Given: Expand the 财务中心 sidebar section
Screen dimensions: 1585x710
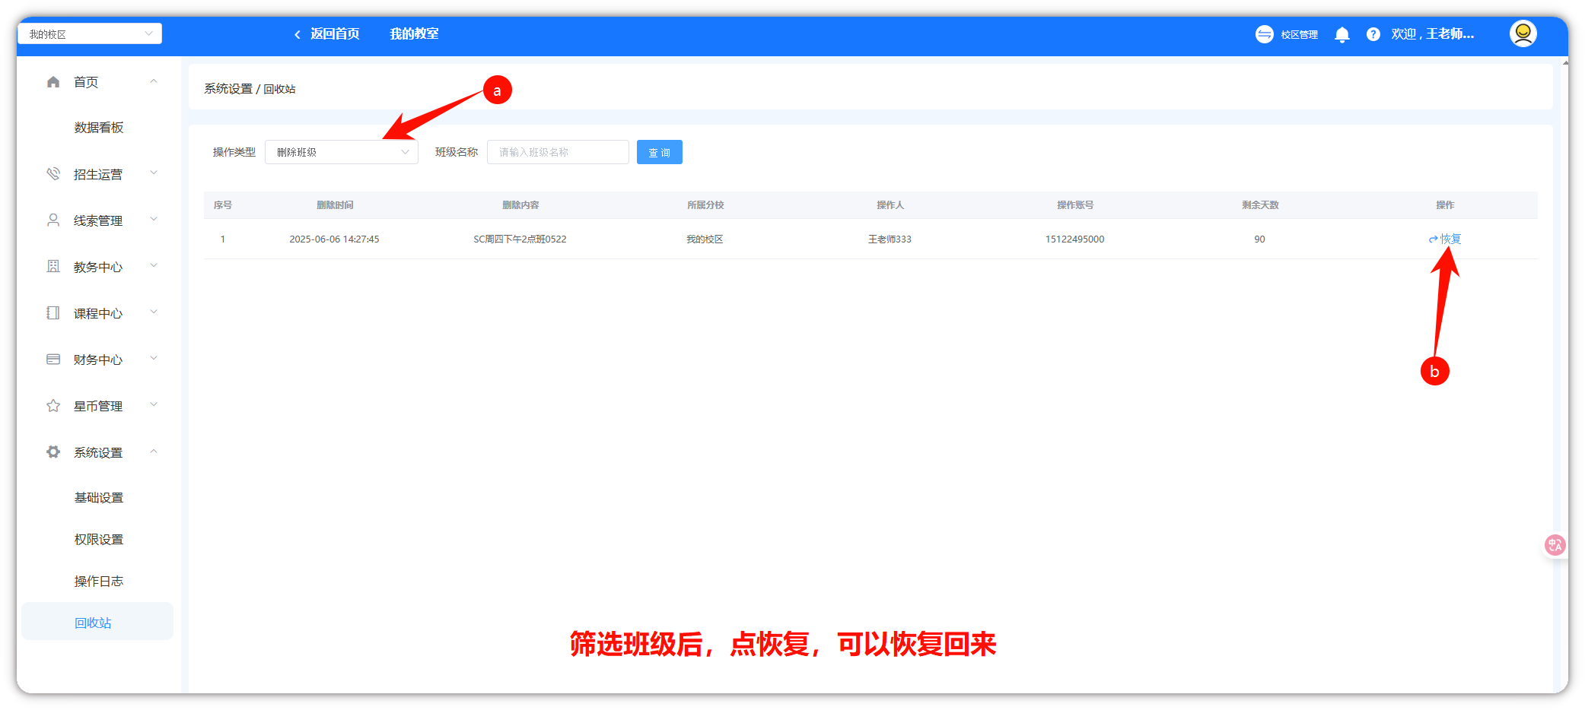Looking at the screenshot, I should click(99, 360).
